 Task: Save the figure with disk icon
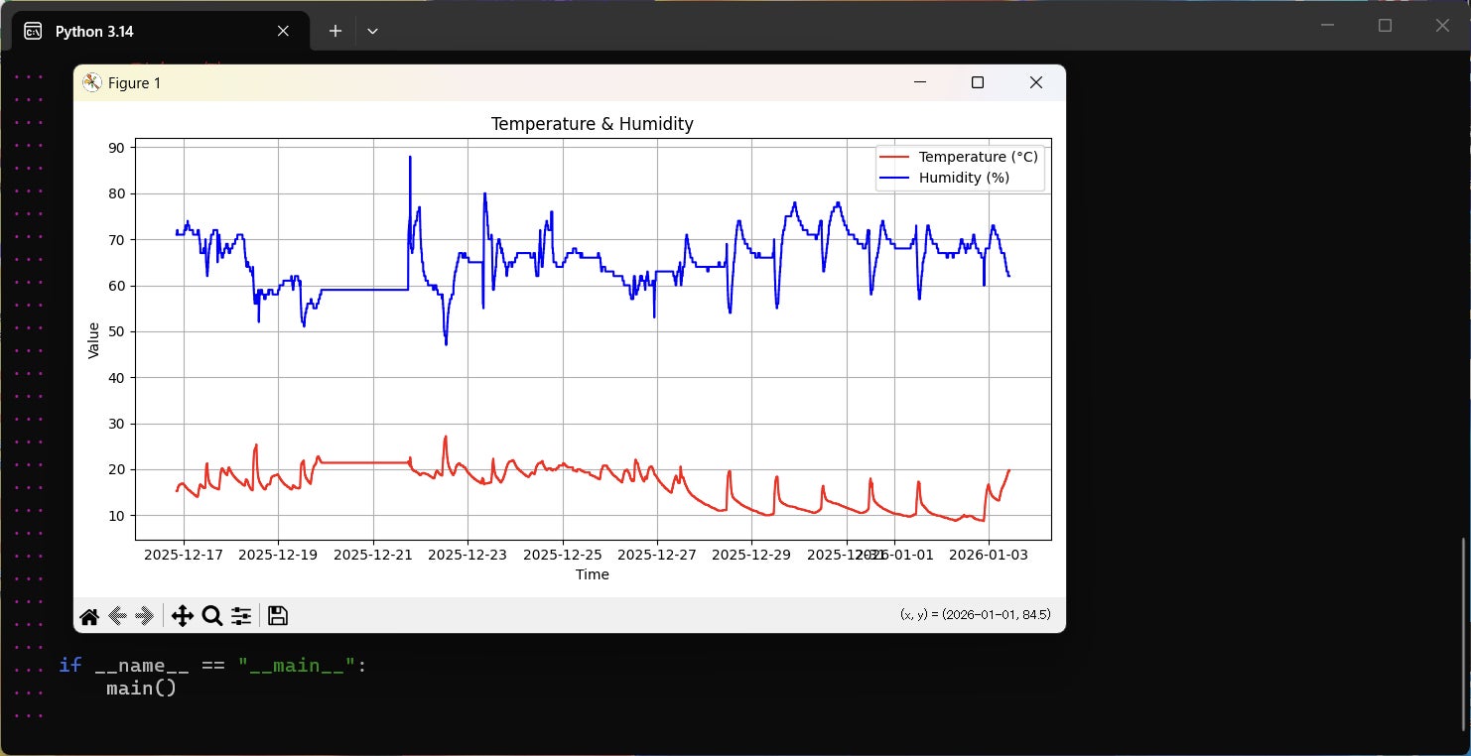coord(278,616)
